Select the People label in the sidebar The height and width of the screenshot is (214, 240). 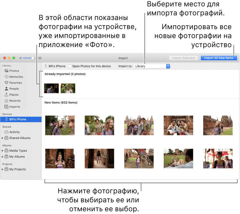(14, 89)
